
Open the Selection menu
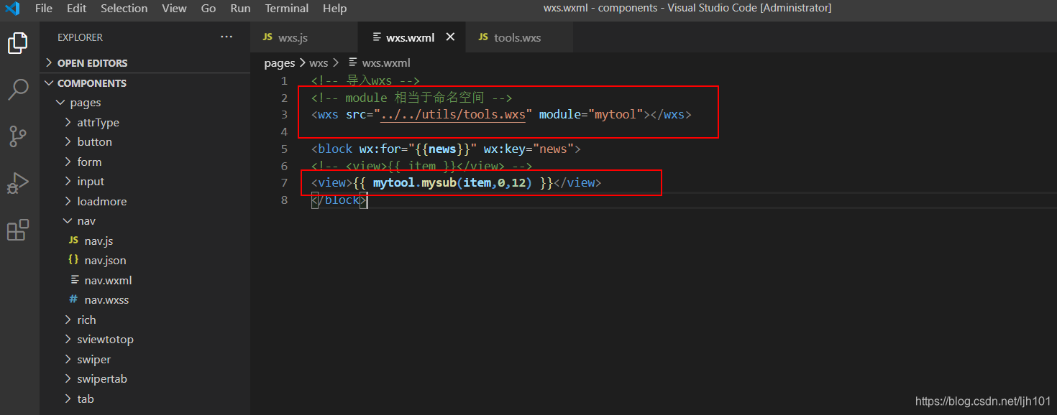(124, 9)
